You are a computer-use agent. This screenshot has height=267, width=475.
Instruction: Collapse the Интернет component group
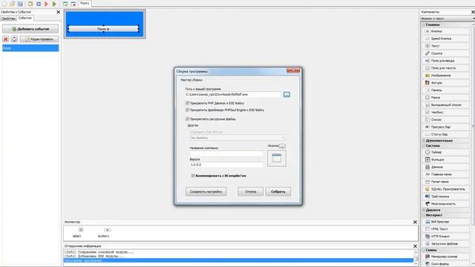[x=424, y=215]
